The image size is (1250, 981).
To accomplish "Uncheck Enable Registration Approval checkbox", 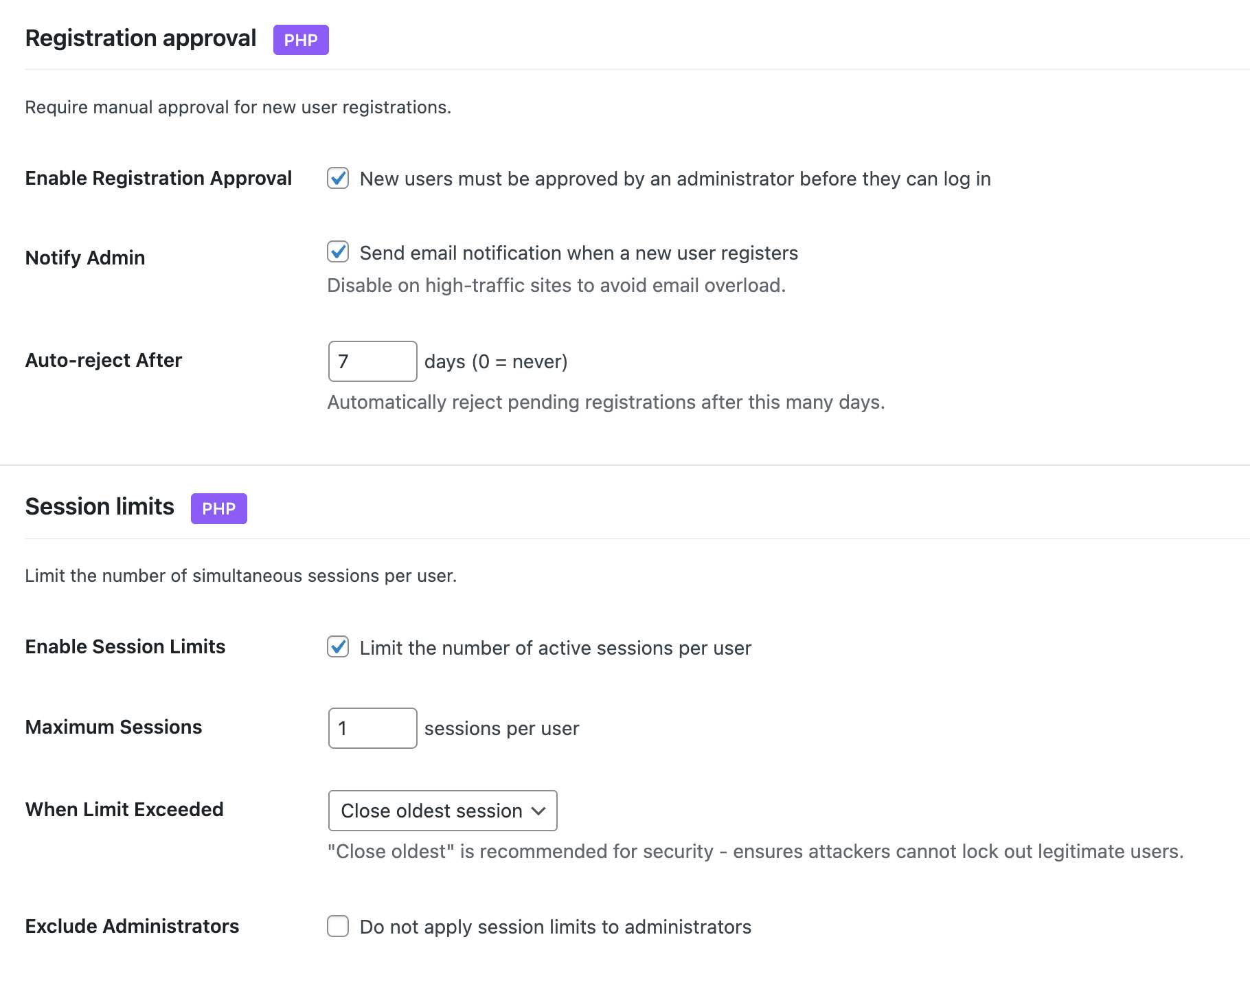I will [x=338, y=179].
